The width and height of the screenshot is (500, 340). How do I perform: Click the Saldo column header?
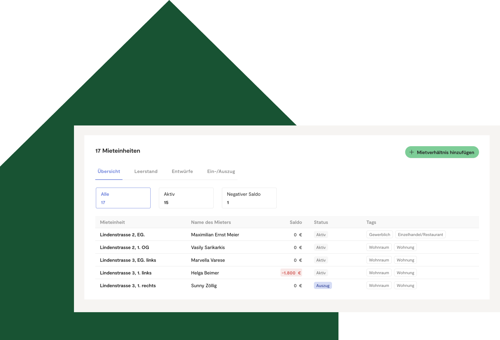click(296, 222)
